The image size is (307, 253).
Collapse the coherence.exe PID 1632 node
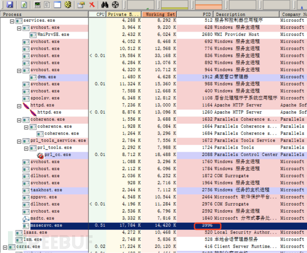pyautogui.click(x=19, y=120)
